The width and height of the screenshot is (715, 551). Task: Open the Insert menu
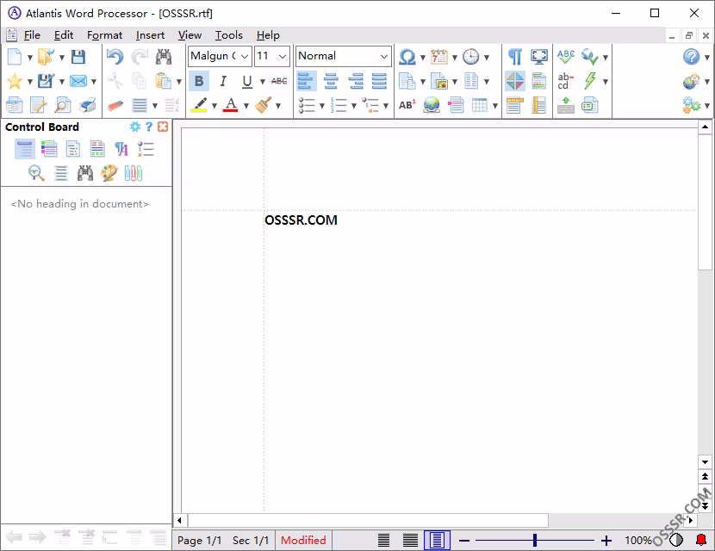150,35
